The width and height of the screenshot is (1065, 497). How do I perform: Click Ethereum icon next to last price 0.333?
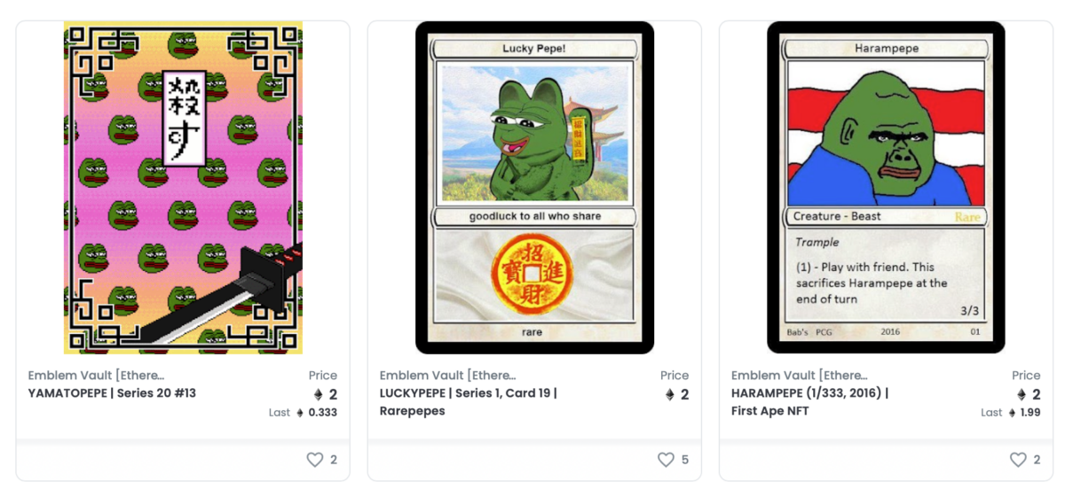[300, 413]
